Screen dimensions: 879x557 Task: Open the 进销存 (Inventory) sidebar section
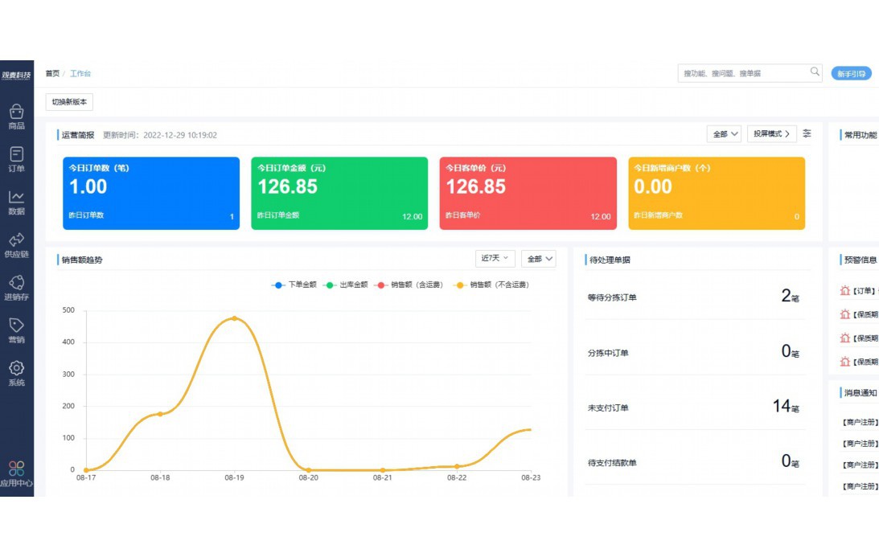pos(18,286)
